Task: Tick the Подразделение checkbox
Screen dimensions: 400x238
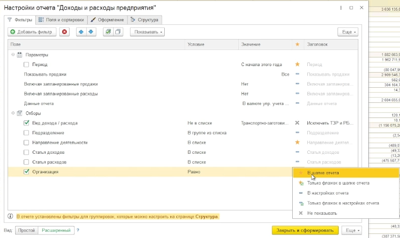Action: pyautogui.click(x=26, y=133)
